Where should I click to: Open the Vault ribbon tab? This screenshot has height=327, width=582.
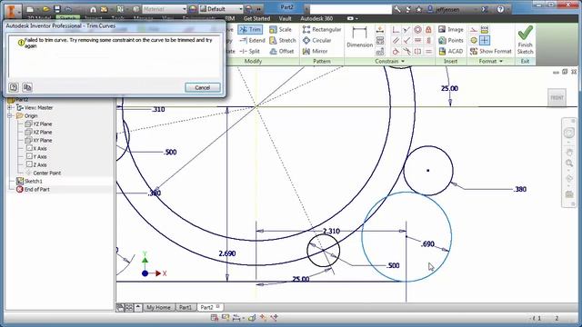pyautogui.click(x=285, y=18)
